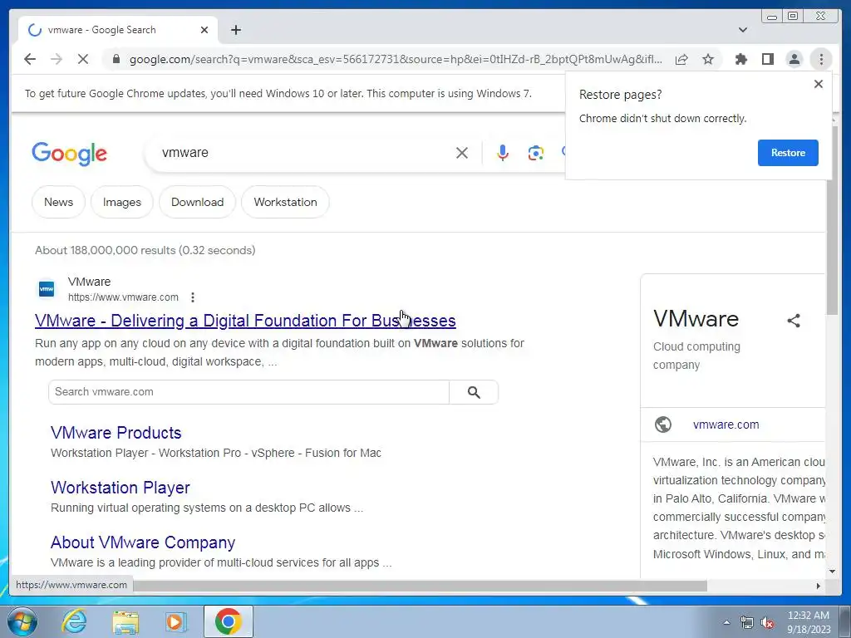Open the Extensions puzzle icon

740,59
